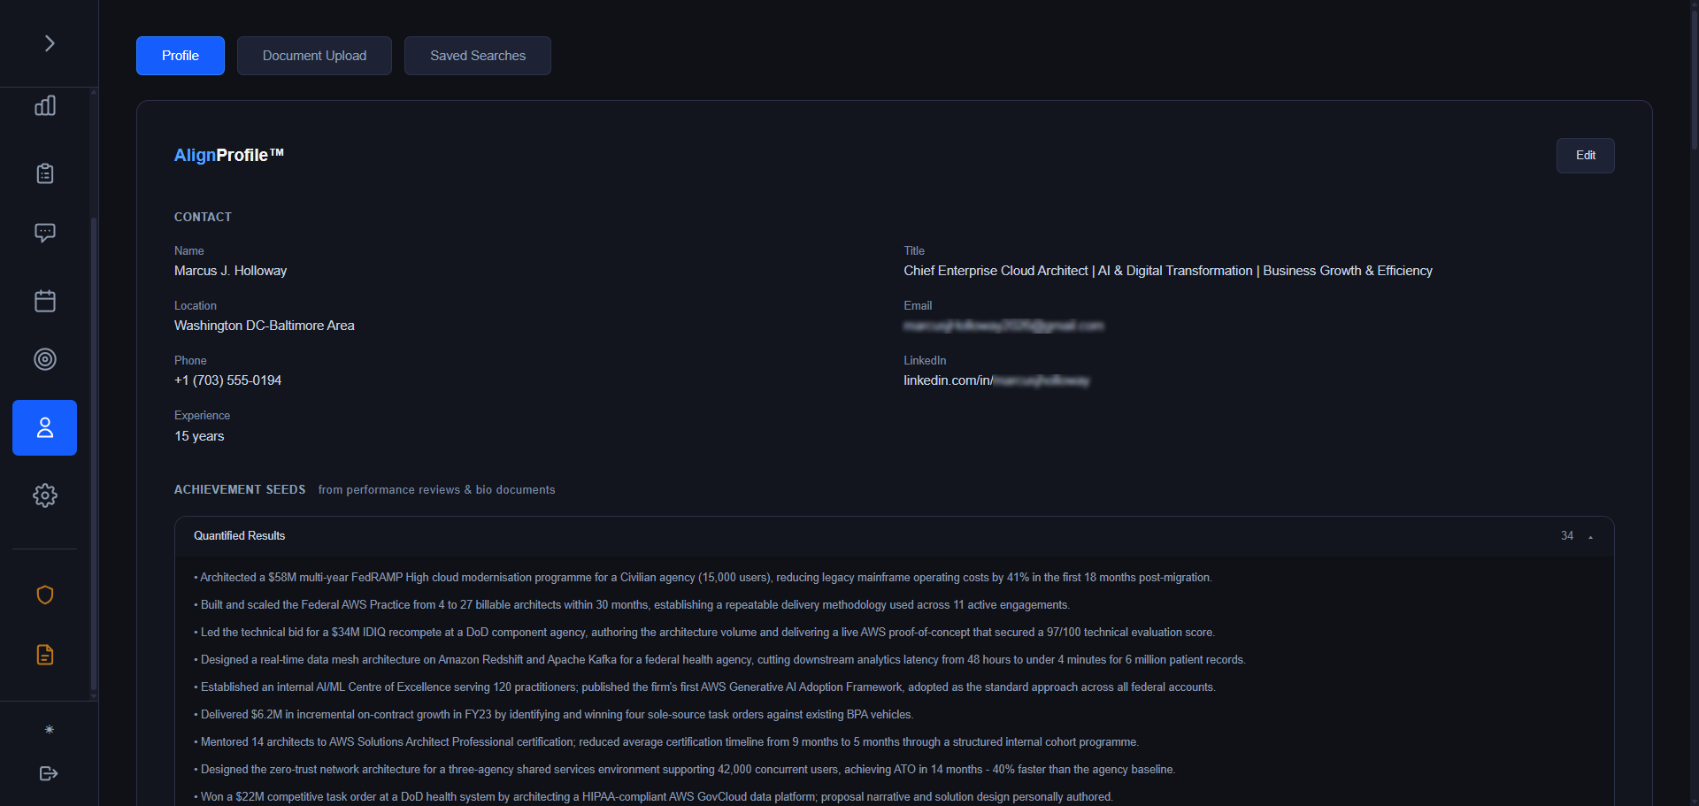Click the $58M FedRAMP High achievement line
The width and height of the screenshot is (1699, 806).
[x=703, y=578]
